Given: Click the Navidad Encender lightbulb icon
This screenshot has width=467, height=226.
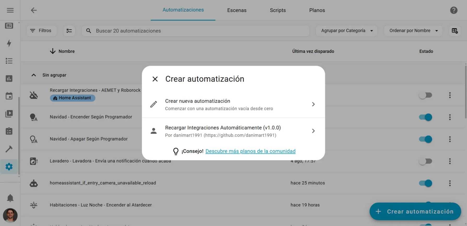Looking at the screenshot, I should 34,117.
